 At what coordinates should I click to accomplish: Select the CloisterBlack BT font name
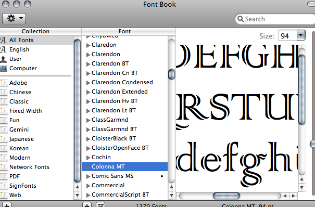point(114,138)
